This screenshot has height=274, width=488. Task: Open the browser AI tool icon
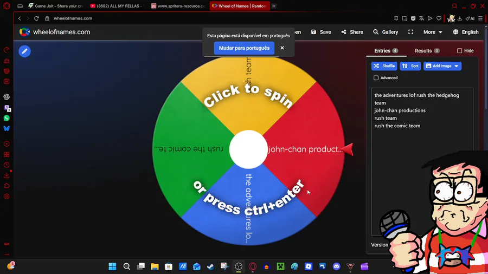(470, 18)
